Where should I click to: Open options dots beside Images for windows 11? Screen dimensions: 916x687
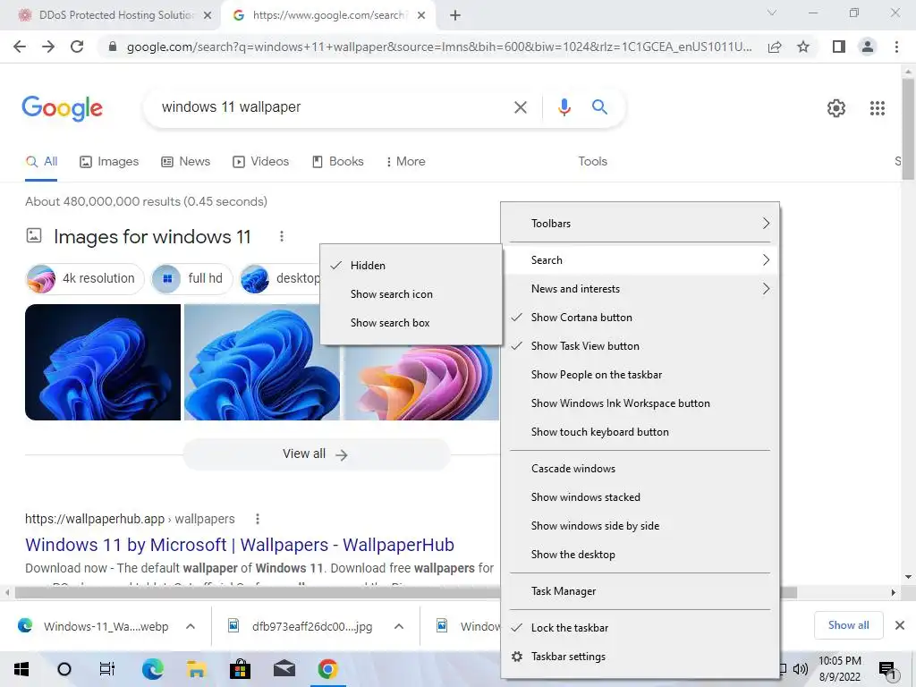[282, 236]
